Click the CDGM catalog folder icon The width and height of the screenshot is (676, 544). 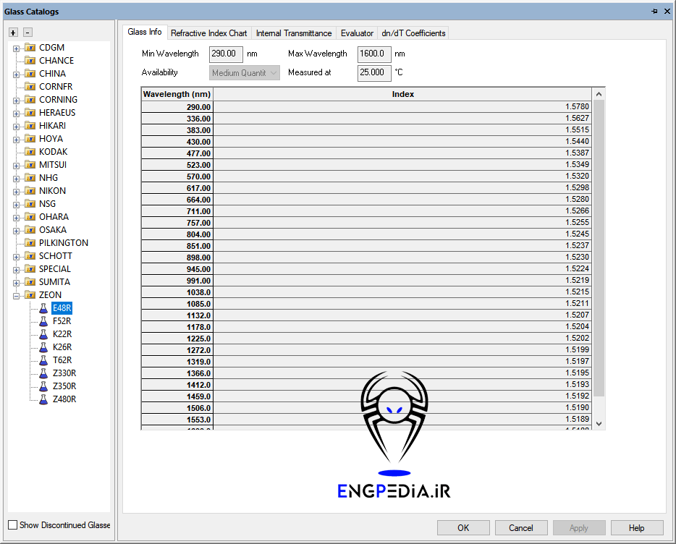pyautogui.click(x=30, y=48)
